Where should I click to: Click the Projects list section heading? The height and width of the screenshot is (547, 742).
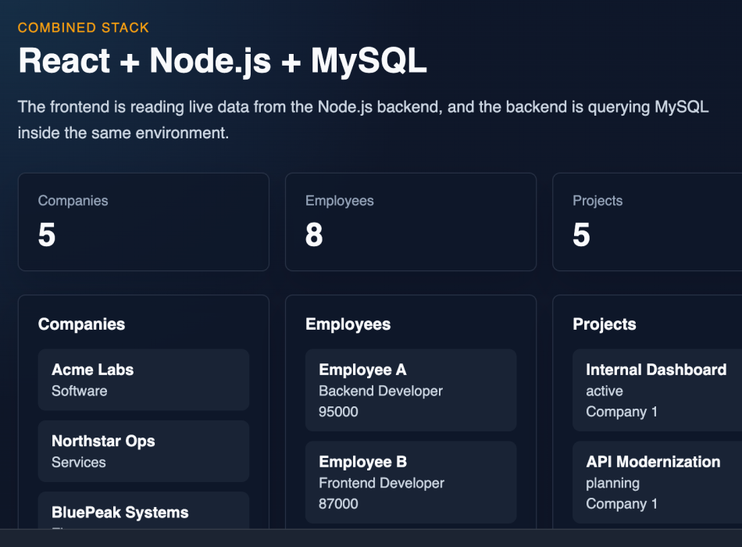[605, 324]
